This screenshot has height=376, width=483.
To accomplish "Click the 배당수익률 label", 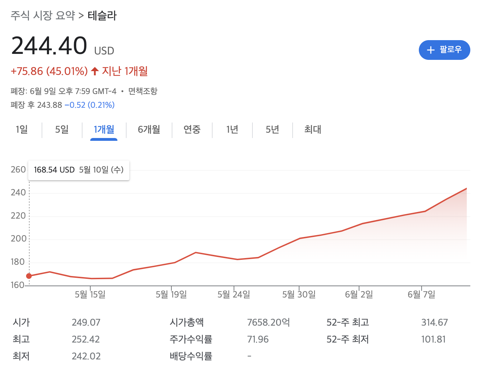I will coord(191,356).
